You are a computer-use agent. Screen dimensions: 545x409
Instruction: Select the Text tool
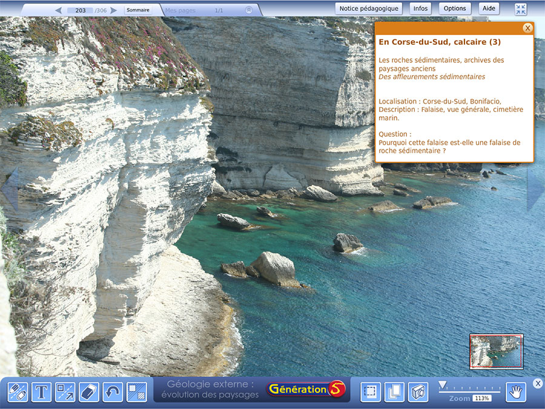point(41,392)
